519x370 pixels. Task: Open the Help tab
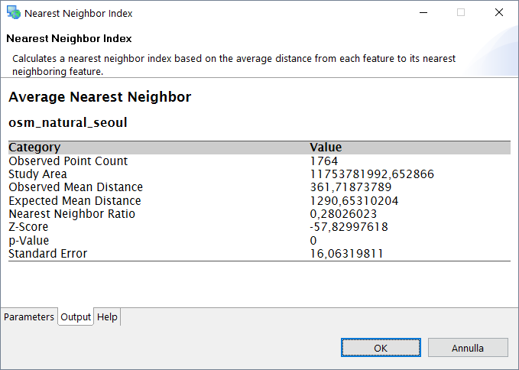(107, 316)
